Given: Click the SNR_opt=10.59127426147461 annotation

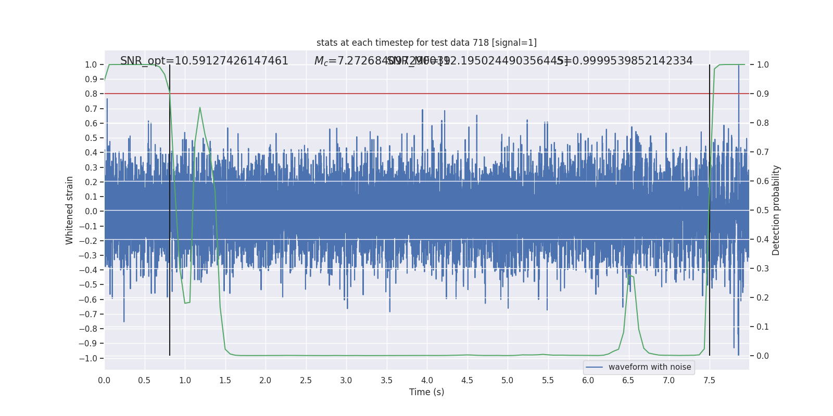Looking at the screenshot, I should 204,61.
